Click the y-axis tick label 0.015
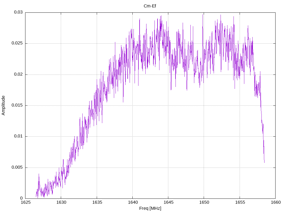 [17, 105]
